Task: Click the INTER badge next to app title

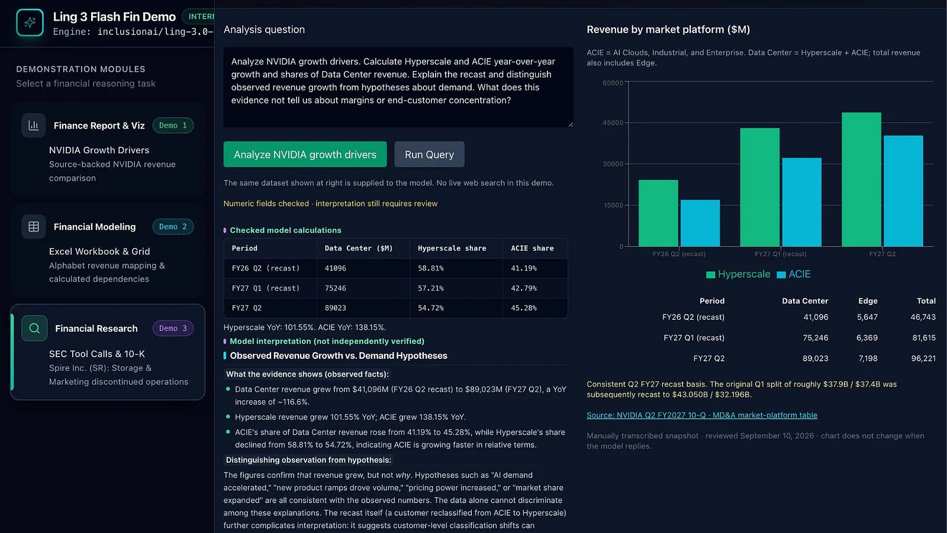Action: point(199,17)
